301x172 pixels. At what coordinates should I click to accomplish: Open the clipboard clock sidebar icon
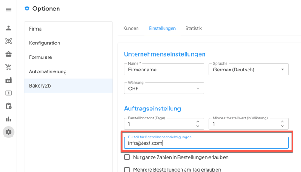tap(9, 106)
